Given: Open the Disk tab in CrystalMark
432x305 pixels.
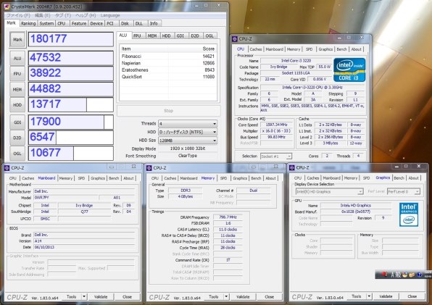Looking at the screenshot, I should pyautogui.click(x=125, y=23).
